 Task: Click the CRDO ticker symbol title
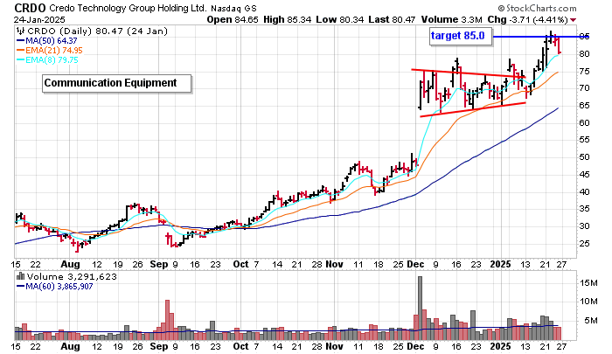[x=30, y=8]
